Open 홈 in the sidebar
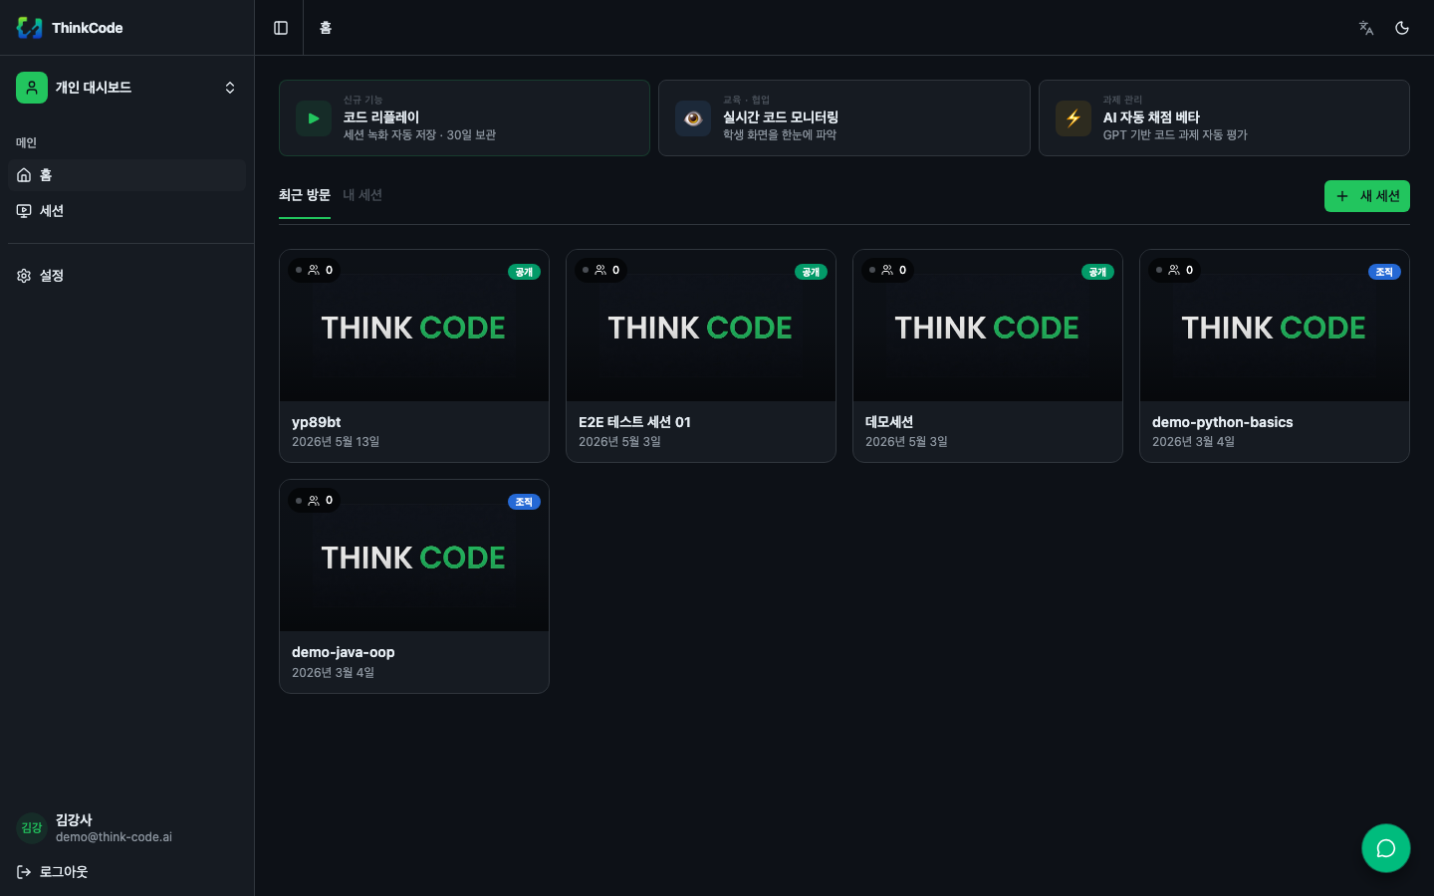This screenshot has height=896, width=1434. tap(127, 175)
